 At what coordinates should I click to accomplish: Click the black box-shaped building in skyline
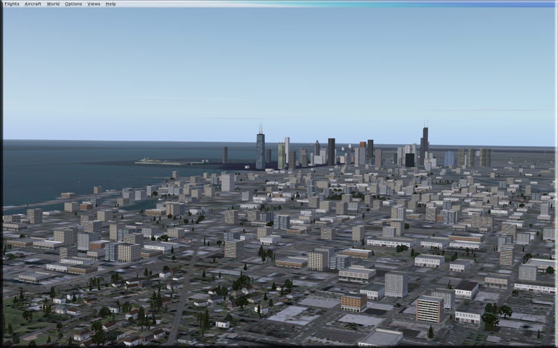(x=409, y=160)
